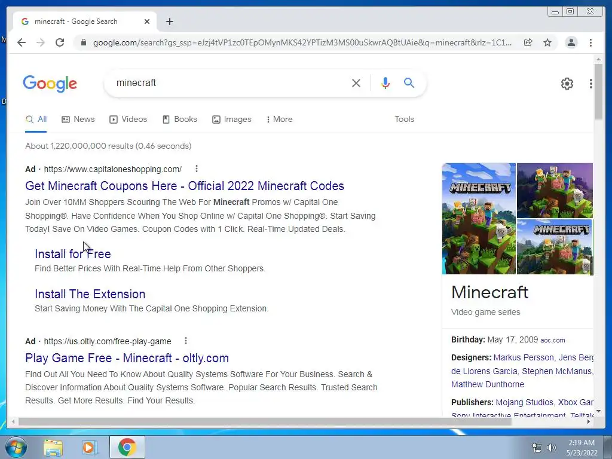Click the Markus Persson designer link

point(524,357)
